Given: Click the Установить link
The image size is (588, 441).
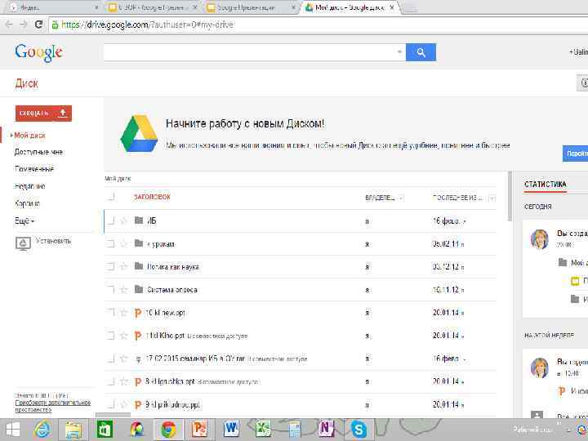Looking at the screenshot, I should (53, 241).
